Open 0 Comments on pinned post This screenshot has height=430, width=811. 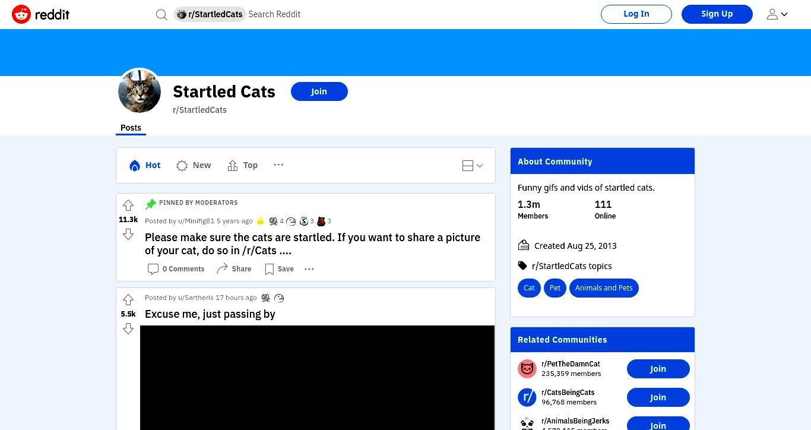click(x=176, y=269)
